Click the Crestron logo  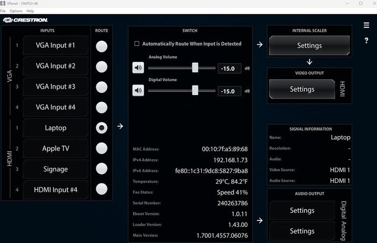[25, 20]
